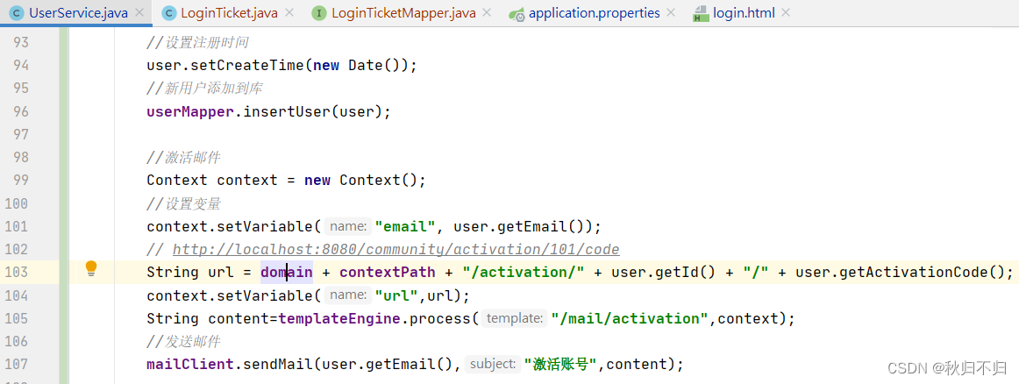Click the class icon on UserService.java tab

pyautogui.click(x=17, y=13)
